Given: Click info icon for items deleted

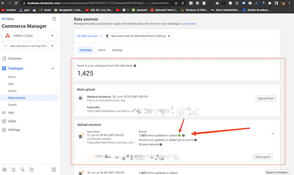Looking at the screenshot, I should (161, 144).
